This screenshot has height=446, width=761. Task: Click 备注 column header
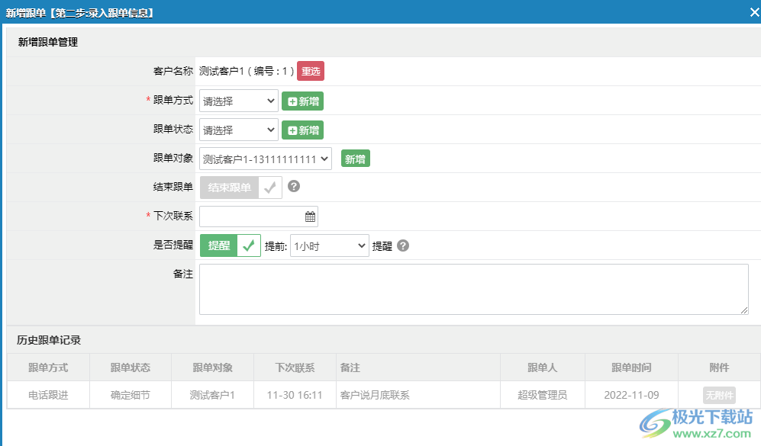418,367
